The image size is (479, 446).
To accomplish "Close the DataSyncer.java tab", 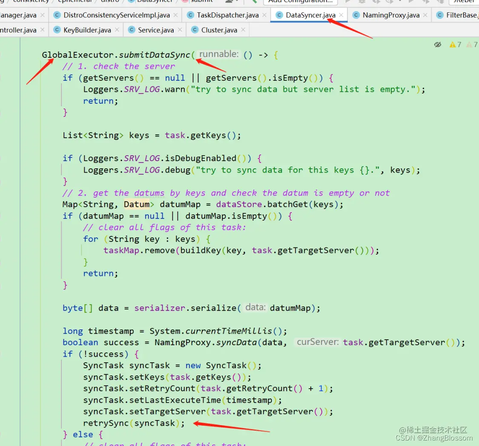I will (341, 15).
